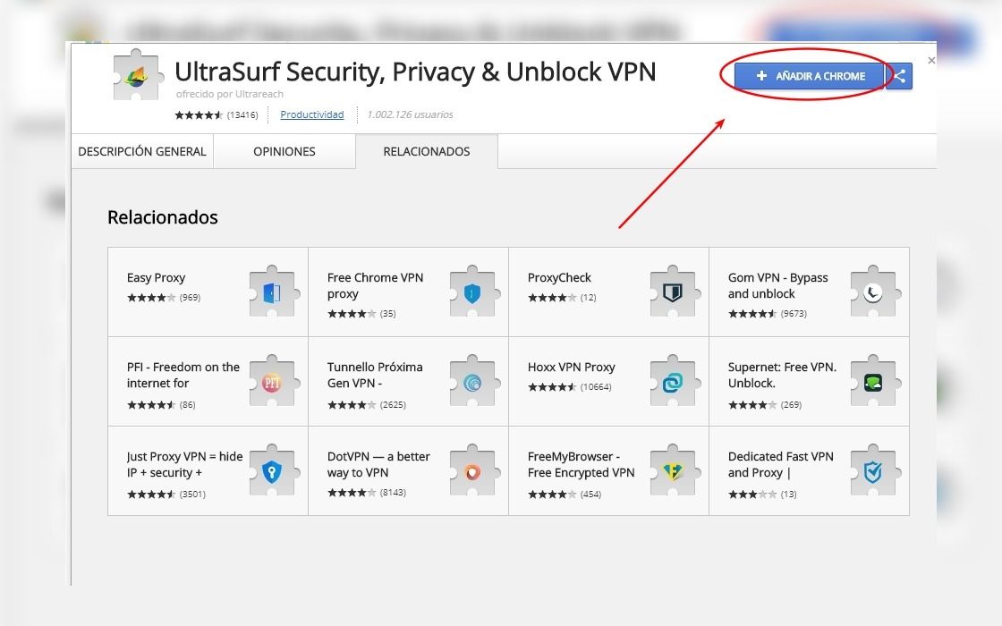Select the Relacionados tab
The image size is (1002, 626).
[x=426, y=151]
